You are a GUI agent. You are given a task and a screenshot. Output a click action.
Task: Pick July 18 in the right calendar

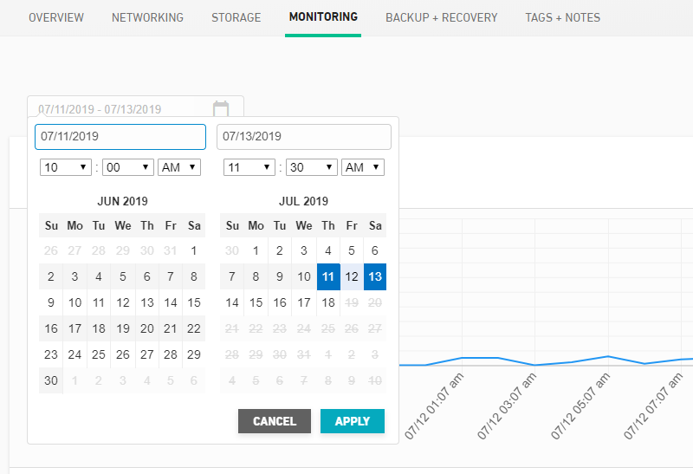click(328, 303)
